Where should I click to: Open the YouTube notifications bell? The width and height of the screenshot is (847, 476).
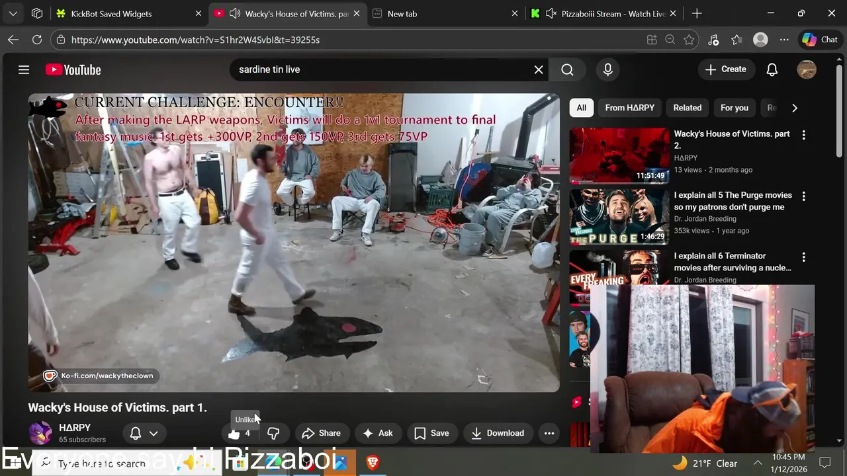click(772, 69)
